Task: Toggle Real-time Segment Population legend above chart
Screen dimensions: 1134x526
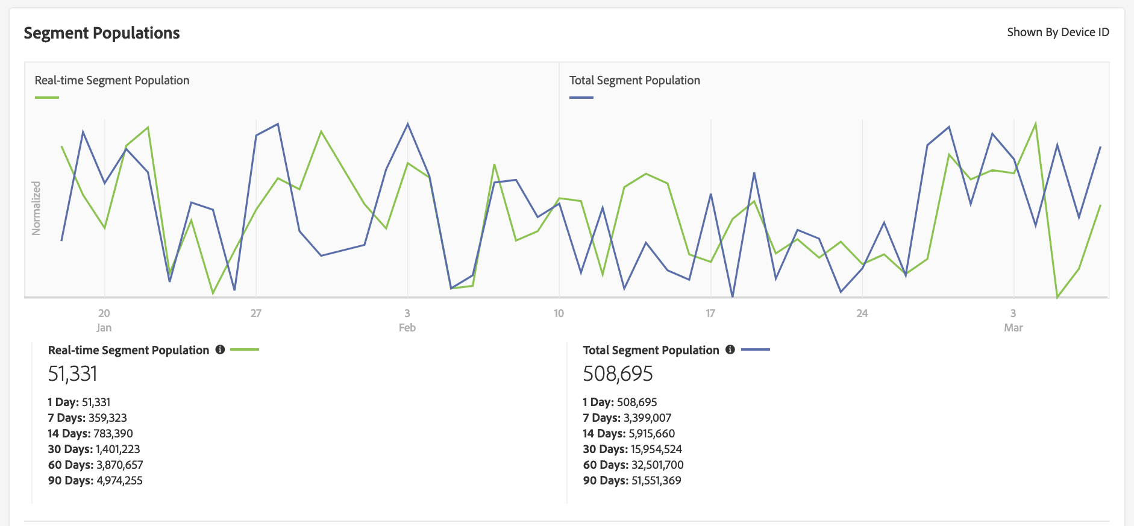Action: tap(112, 80)
